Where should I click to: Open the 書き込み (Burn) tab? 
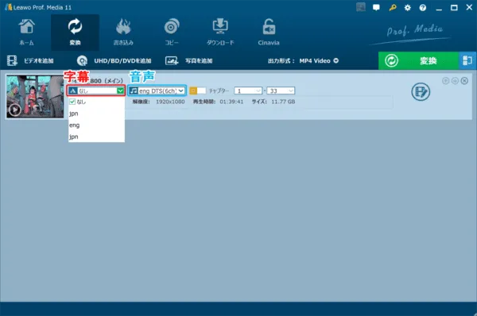coord(123,33)
